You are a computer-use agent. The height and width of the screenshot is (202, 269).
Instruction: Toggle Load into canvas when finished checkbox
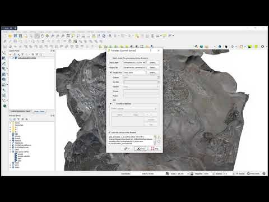tap(110, 132)
